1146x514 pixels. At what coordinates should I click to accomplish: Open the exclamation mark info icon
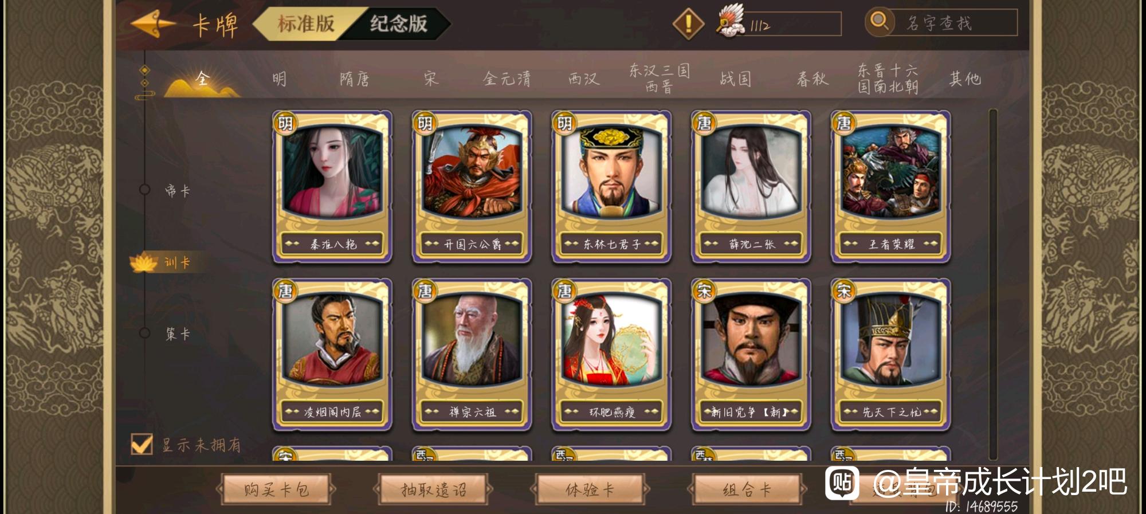pos(688,24)
